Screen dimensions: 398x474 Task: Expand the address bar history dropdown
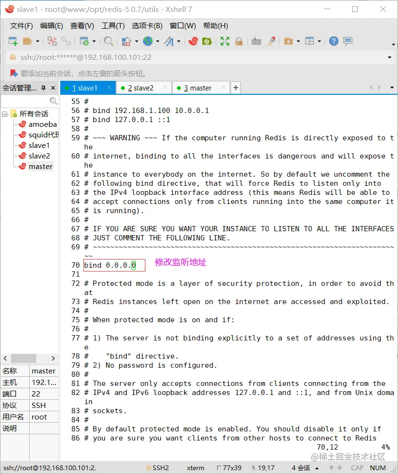tap(389, 57)
